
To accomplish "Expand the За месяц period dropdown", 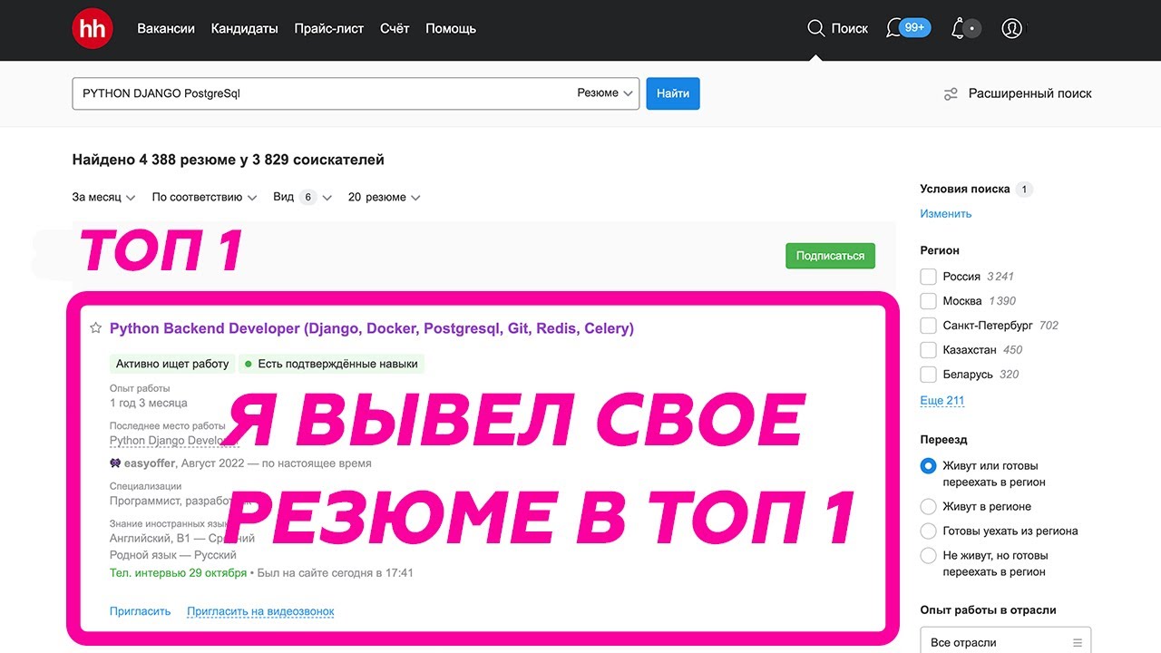I will click(103, 197).
